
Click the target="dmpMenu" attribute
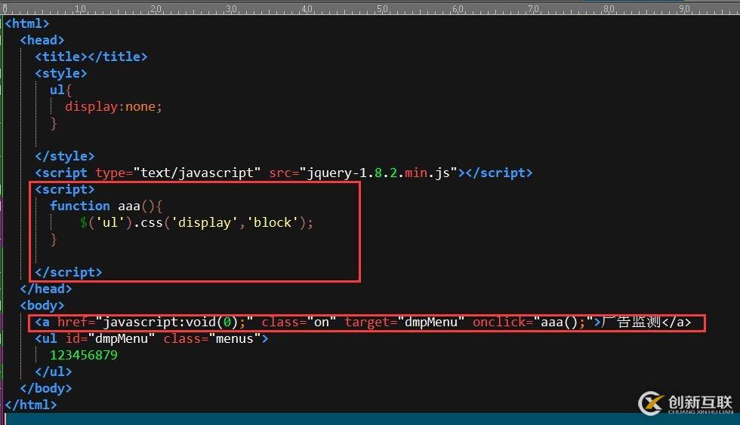point(405,323)
